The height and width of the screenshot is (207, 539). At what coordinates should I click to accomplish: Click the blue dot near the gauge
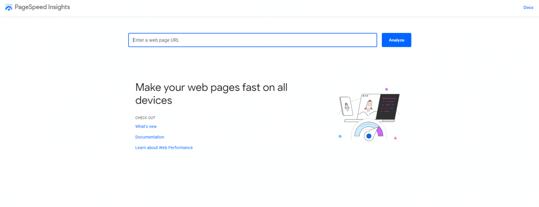pos(340,137)
